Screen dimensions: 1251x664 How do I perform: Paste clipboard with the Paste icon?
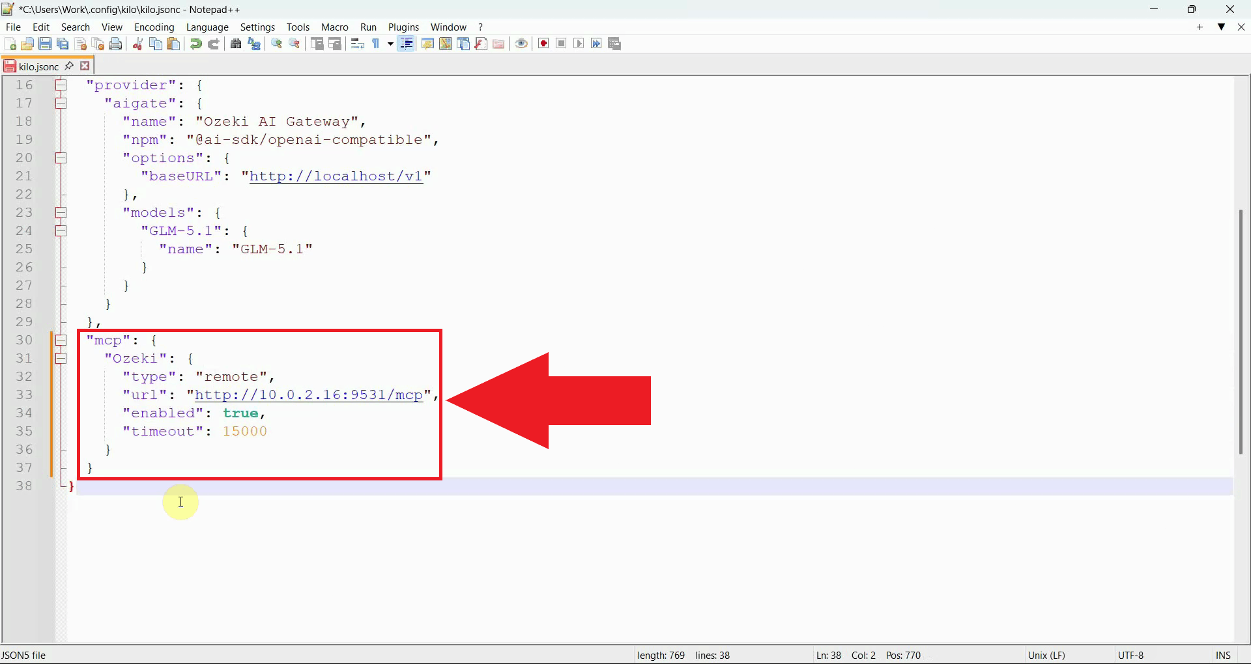pyautogui.click(x=173, y=44)
